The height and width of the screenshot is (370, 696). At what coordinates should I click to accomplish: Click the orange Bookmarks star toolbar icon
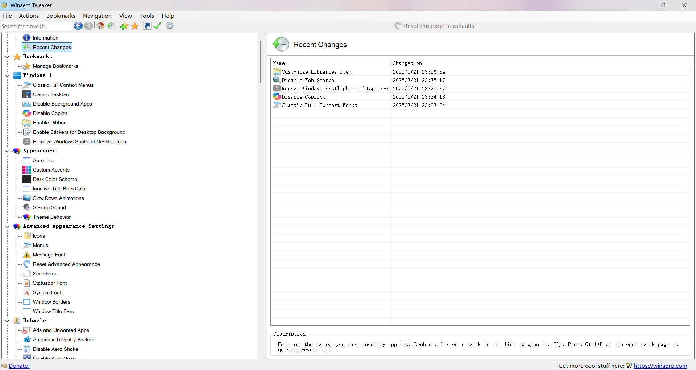coord(135,26)
